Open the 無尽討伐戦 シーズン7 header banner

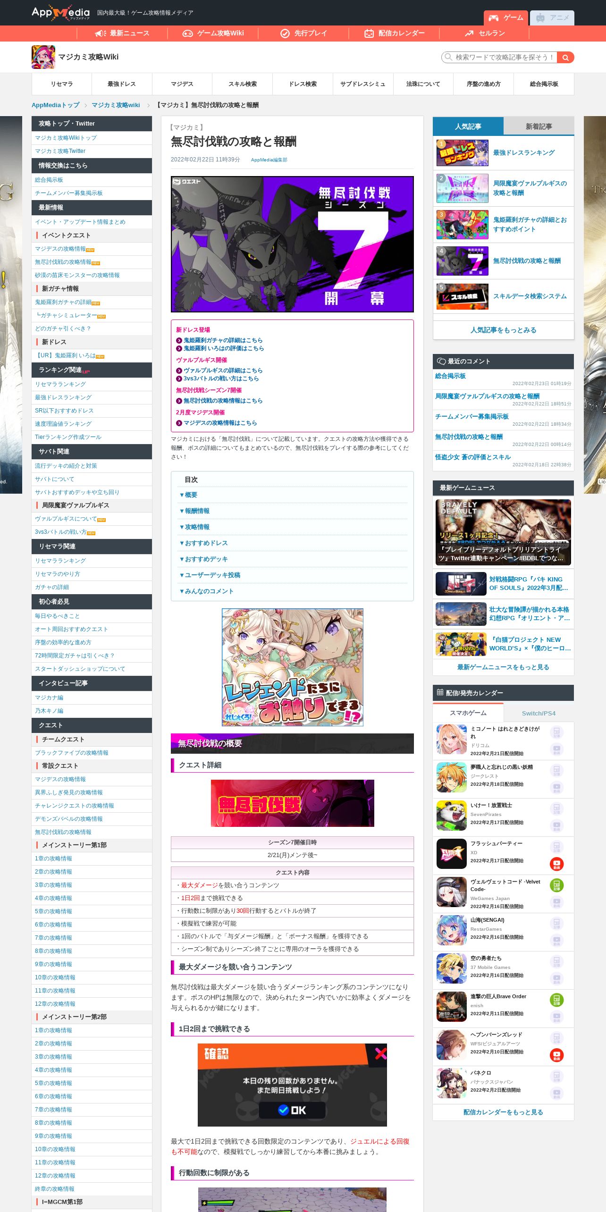pos(292,244)
